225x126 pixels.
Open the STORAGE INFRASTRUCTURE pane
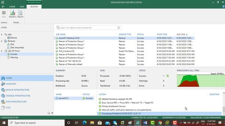[x=27, y=96]
